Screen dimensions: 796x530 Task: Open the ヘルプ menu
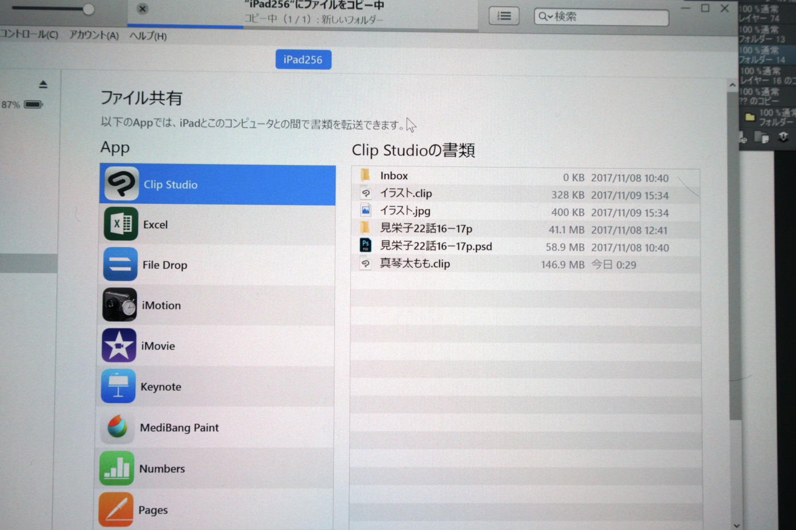coord(149,35)
